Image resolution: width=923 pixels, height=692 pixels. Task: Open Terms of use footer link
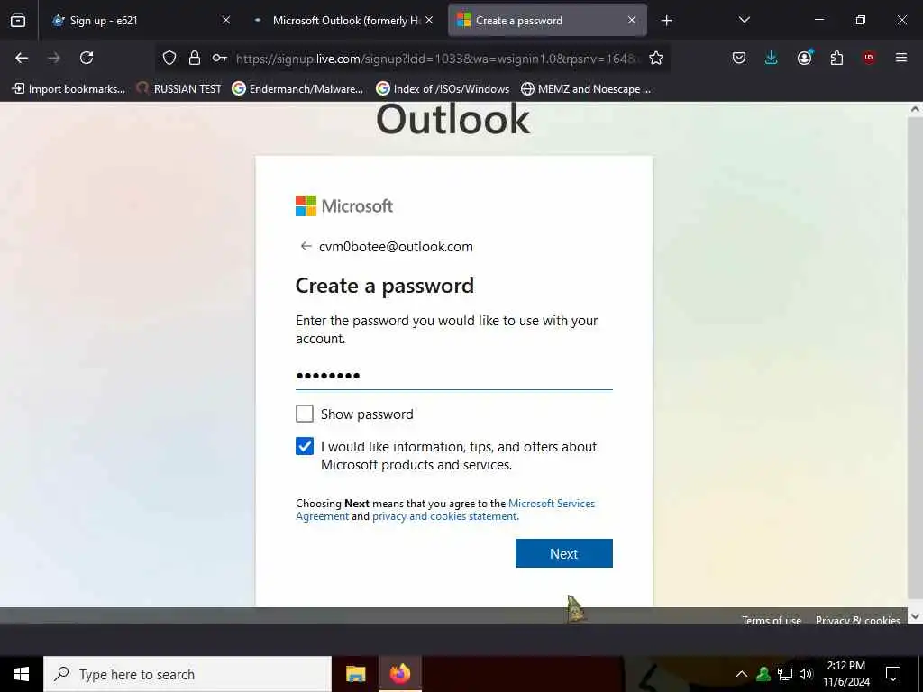click(x=772, y=620)
